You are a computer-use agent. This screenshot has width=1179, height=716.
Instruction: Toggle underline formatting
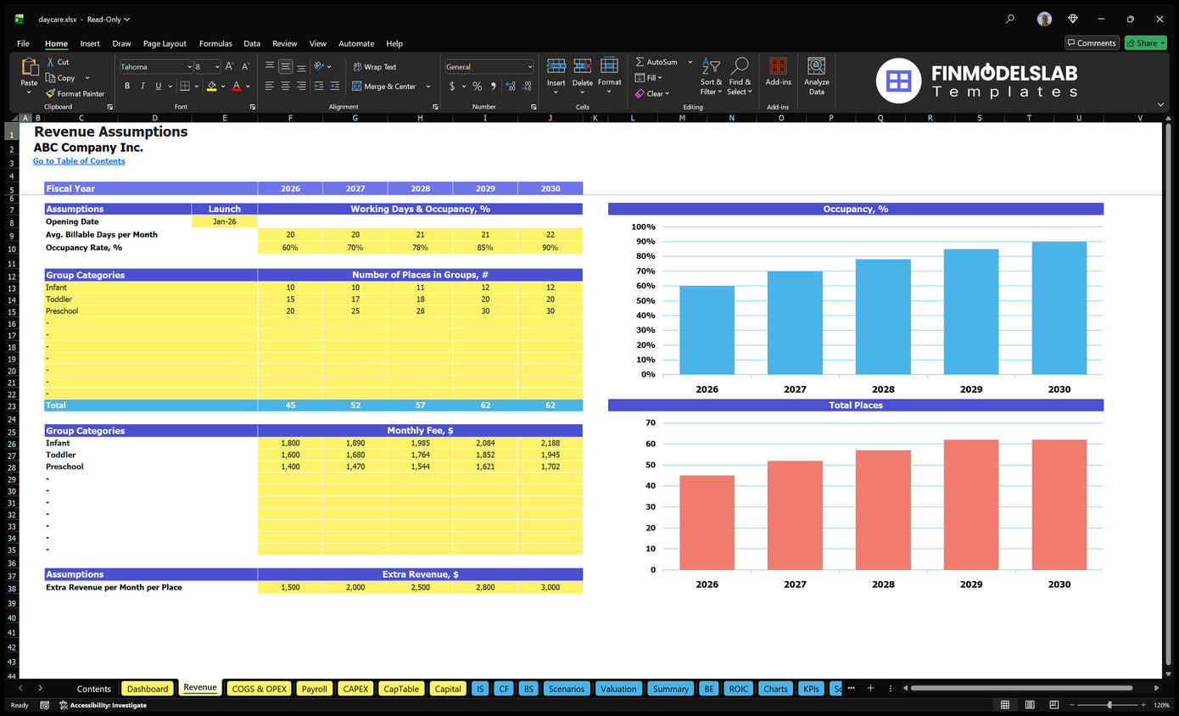[x=159, y=86]
